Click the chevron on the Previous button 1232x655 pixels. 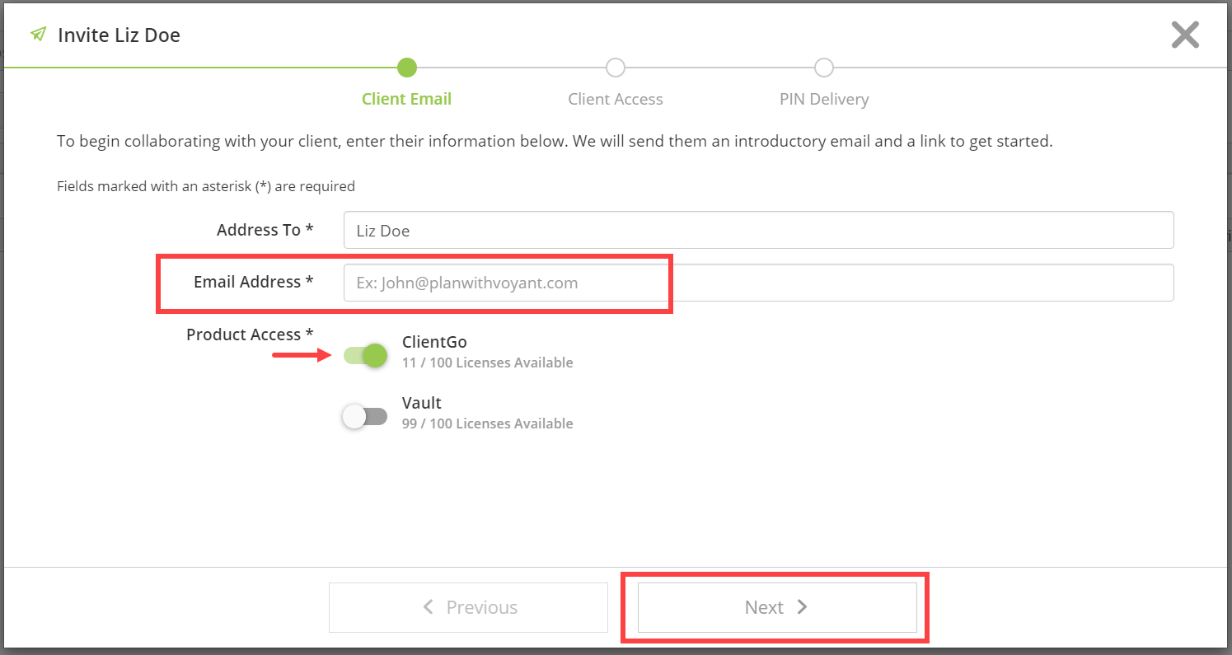428,607
